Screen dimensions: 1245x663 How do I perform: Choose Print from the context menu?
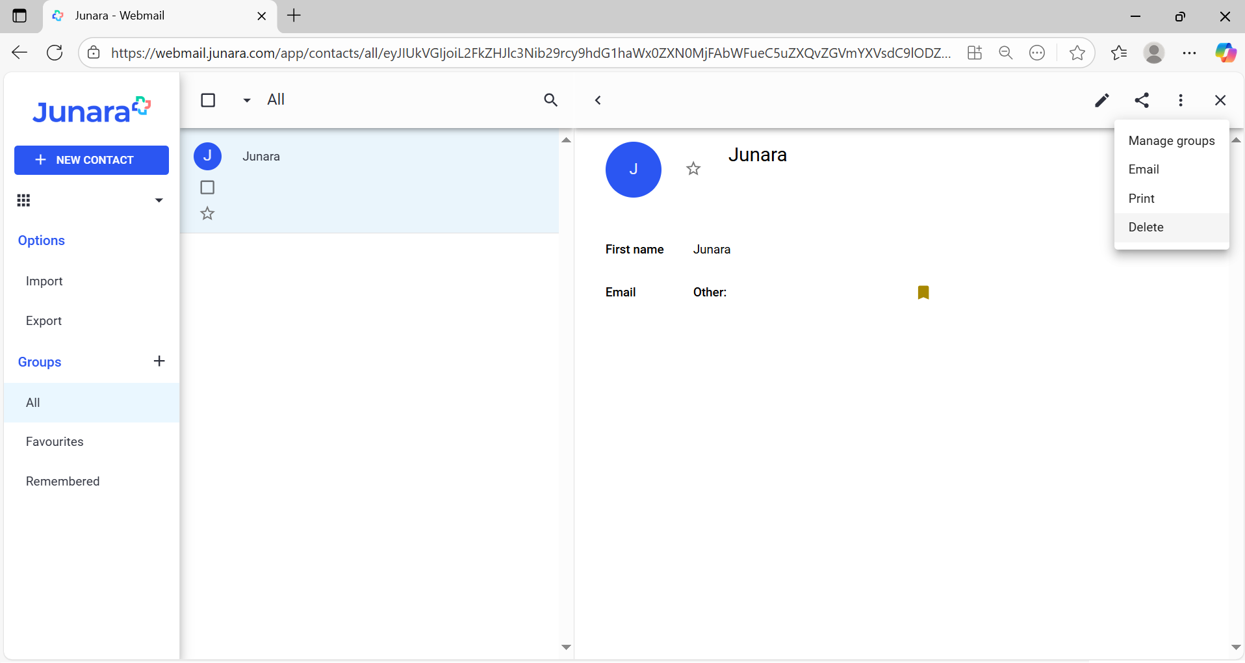click(x=1172, y=198)
